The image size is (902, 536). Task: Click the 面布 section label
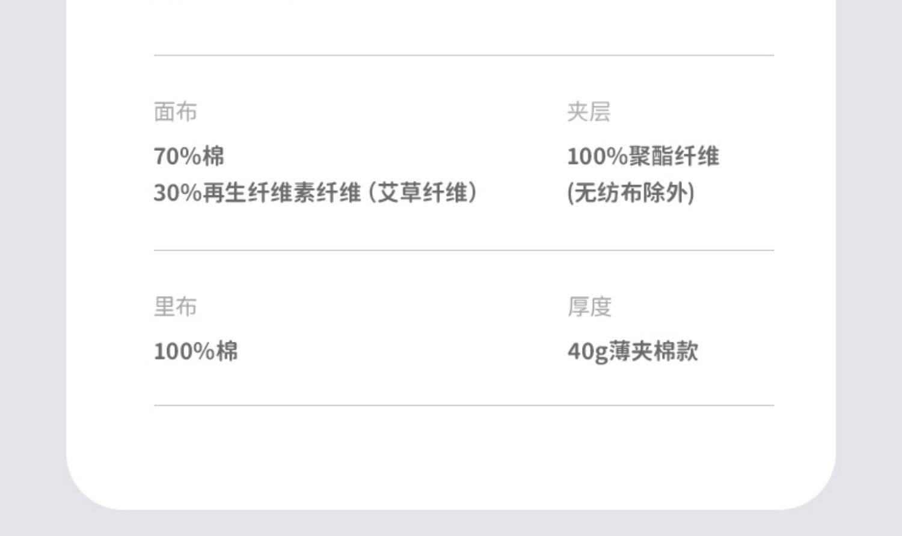(x=175, y=112)
